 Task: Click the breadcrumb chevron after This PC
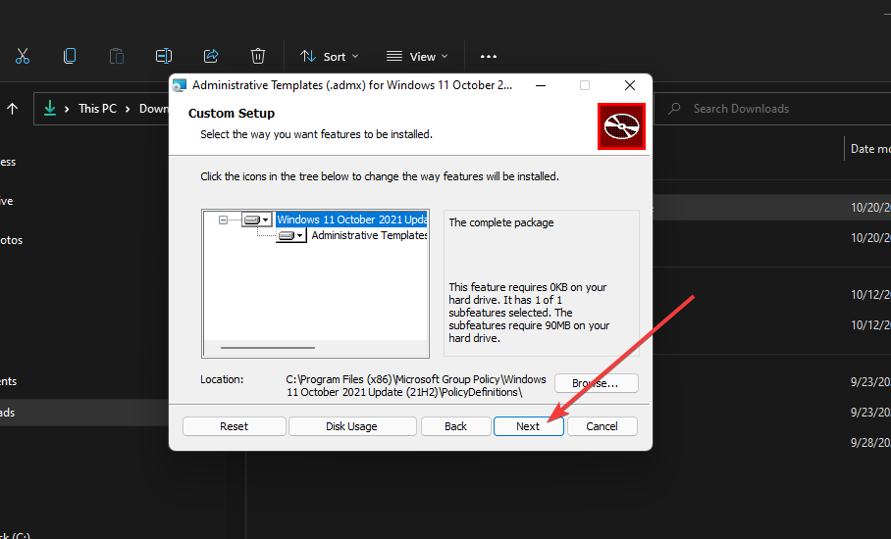128,109
